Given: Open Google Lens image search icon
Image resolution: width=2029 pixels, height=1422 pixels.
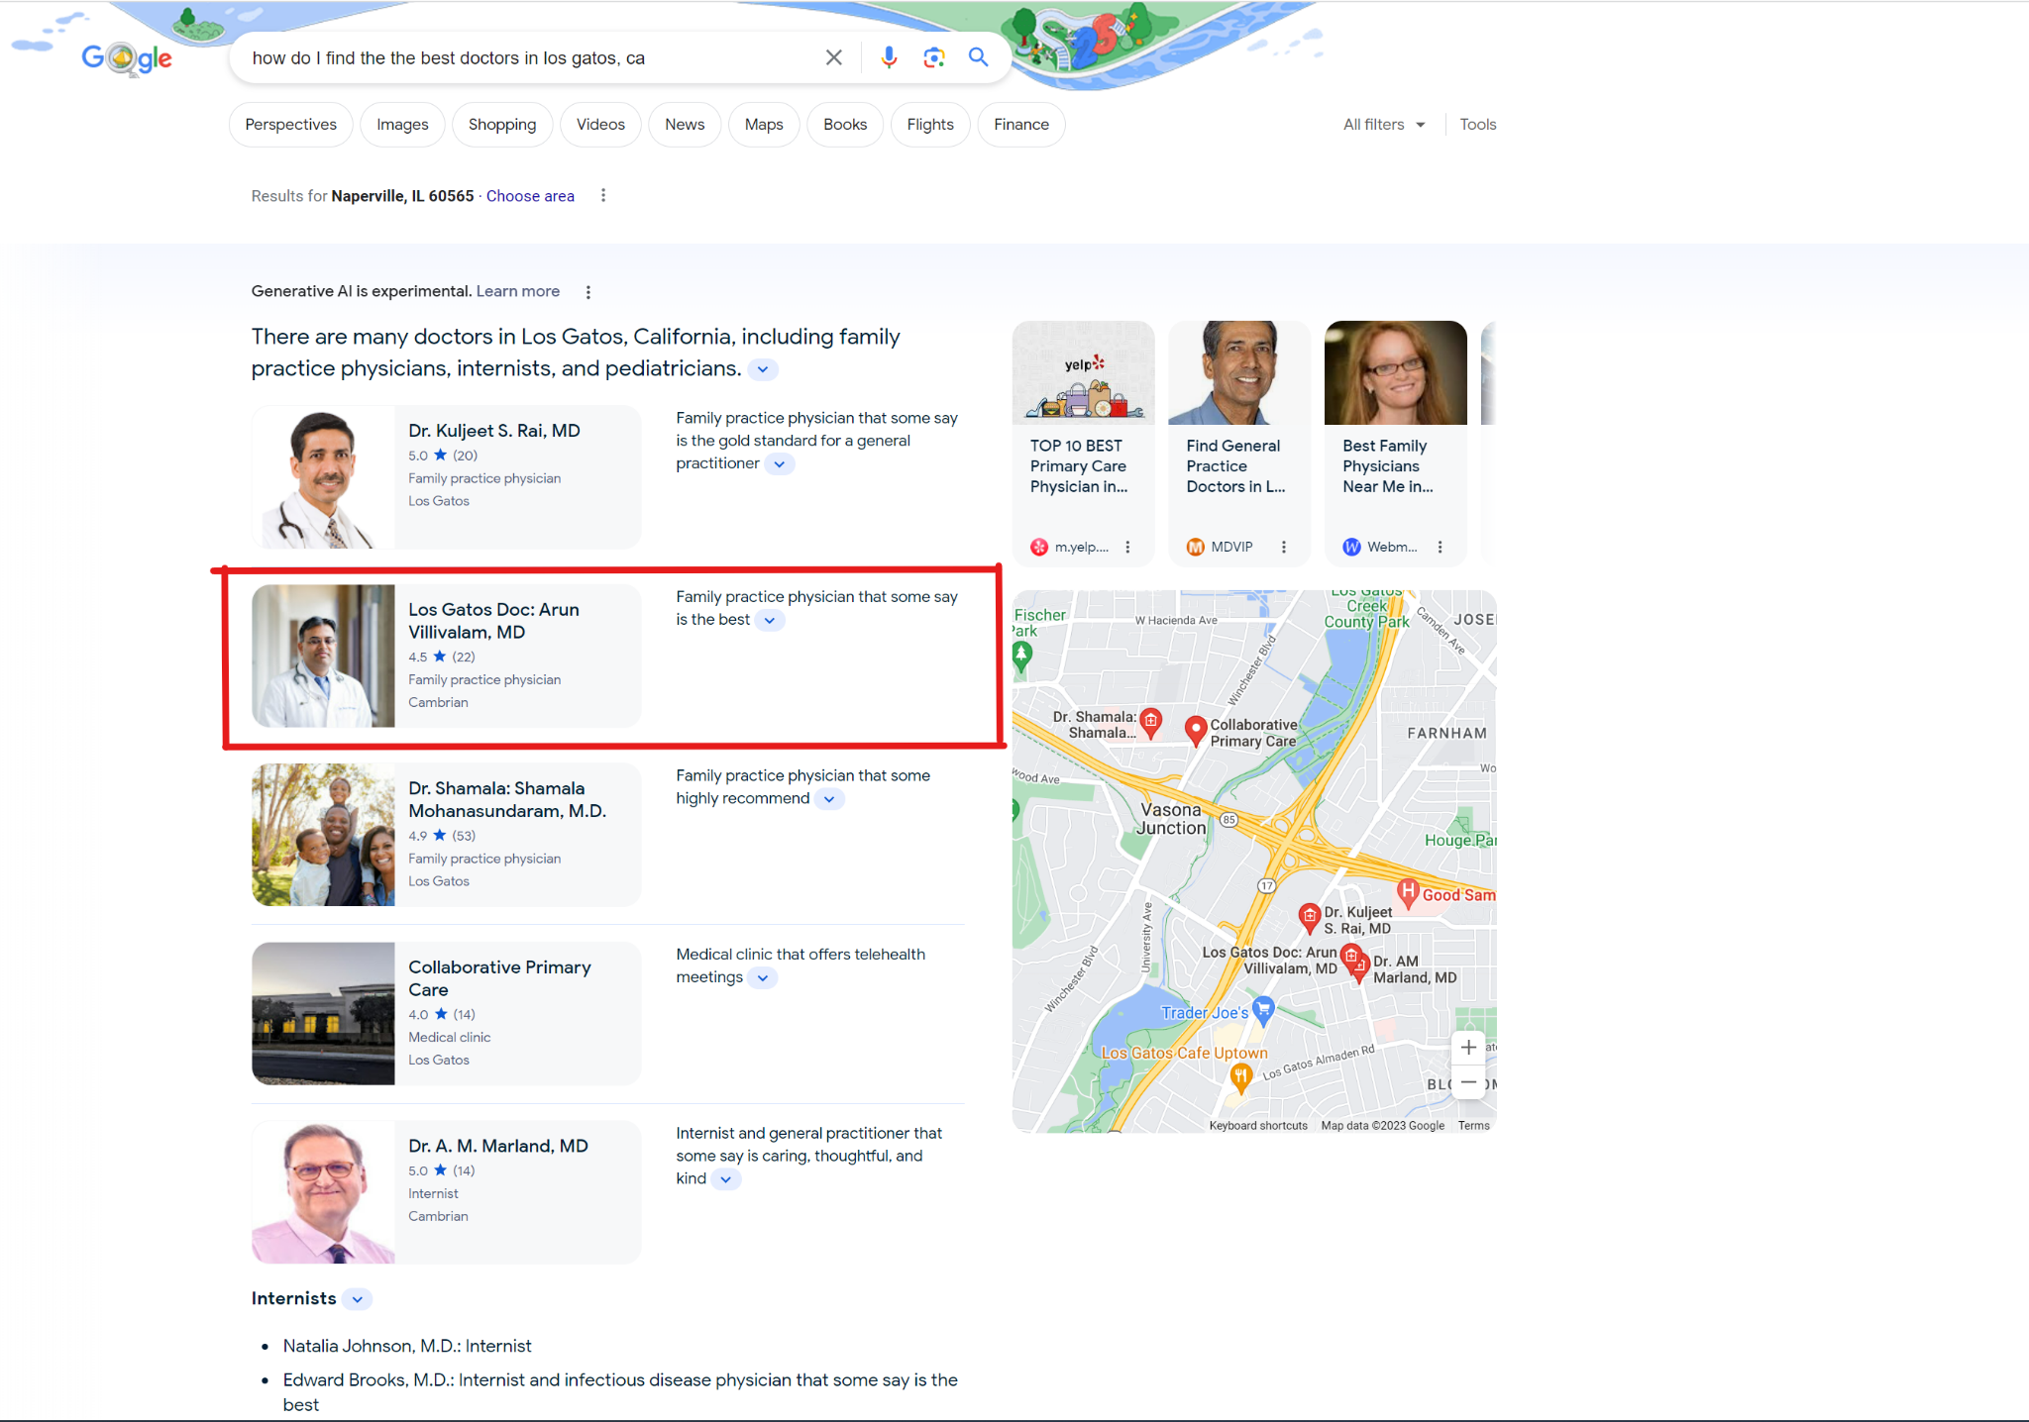Looking at the screenshot, I should 933,57.
